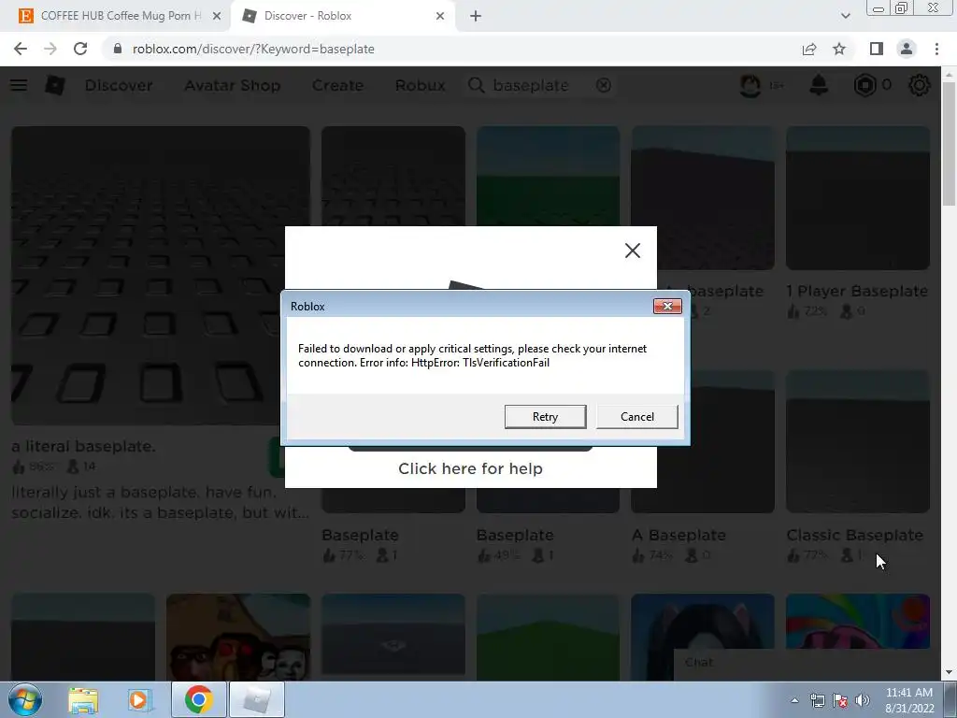Open the volume speaker tray icon
Image resolution: width=957 pixels, height=718 pixels.
[x=862, y=700]
